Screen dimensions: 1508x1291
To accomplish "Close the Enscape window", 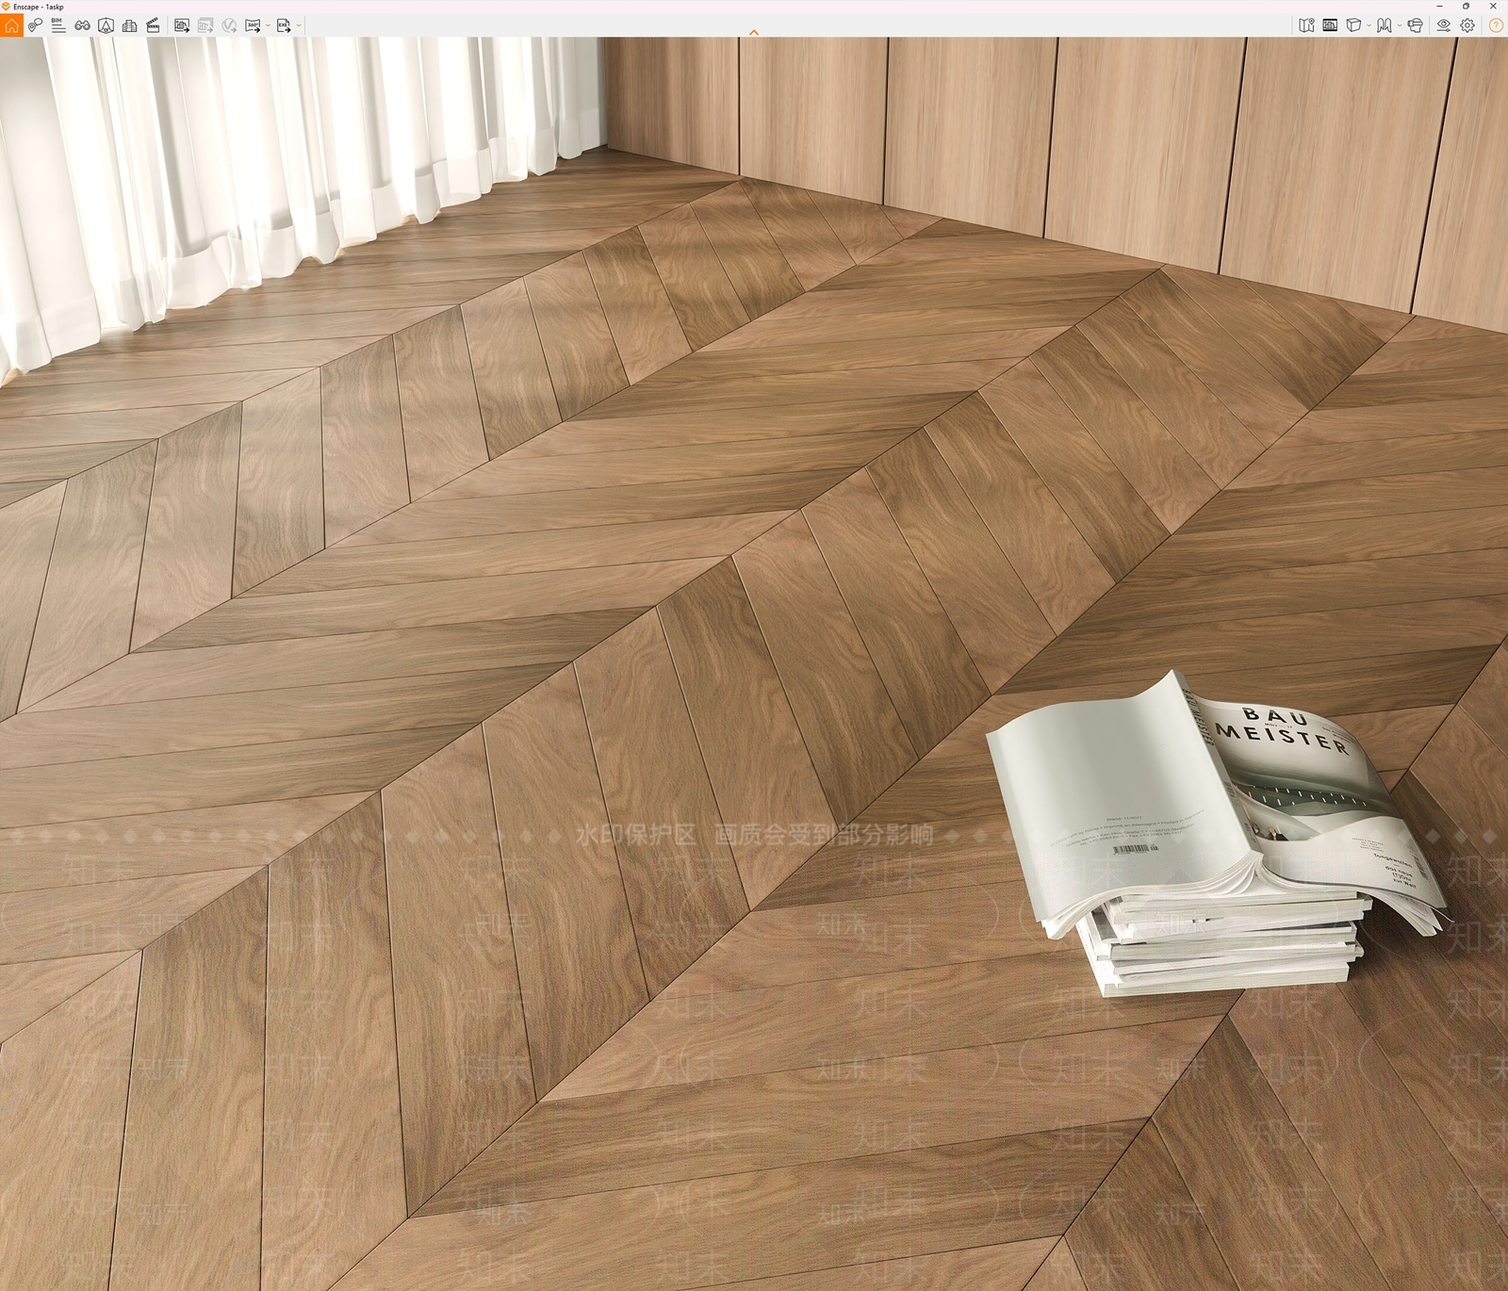I will (1493, 7).
